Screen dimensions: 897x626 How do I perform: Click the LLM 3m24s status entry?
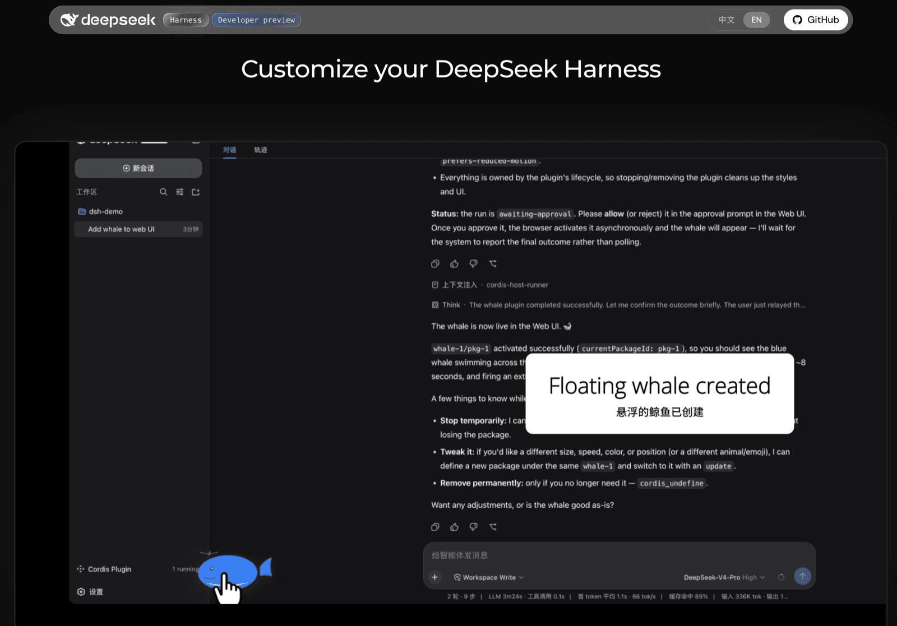(x=526, y=596)
